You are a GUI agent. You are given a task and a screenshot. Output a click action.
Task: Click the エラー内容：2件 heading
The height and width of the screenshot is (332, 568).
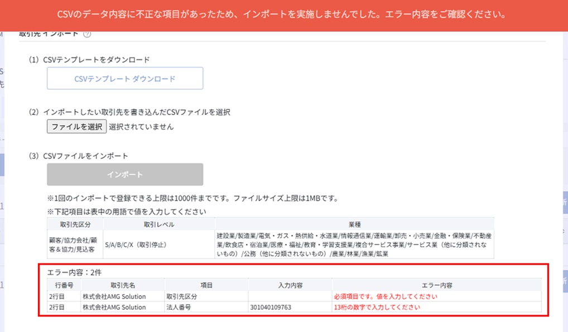(x=74, y=272)
